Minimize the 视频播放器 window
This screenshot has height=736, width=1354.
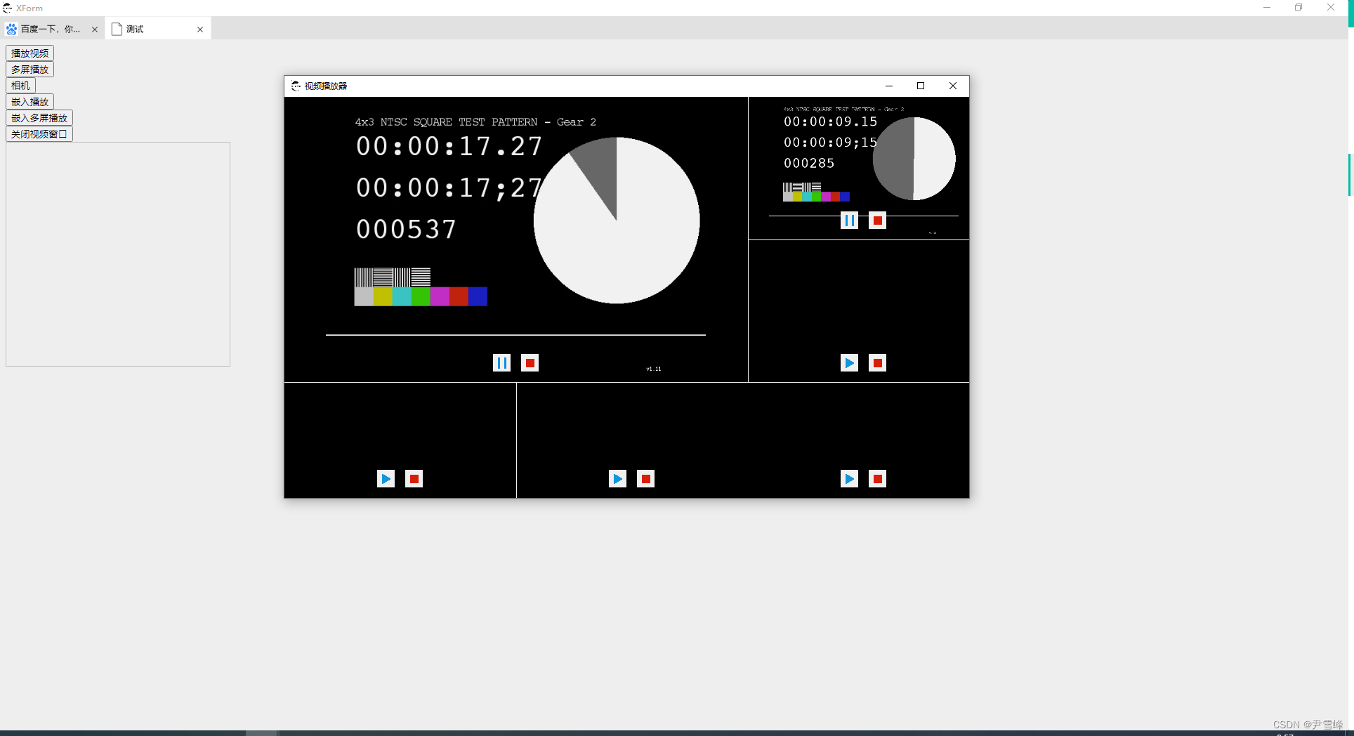click(889, 86)
